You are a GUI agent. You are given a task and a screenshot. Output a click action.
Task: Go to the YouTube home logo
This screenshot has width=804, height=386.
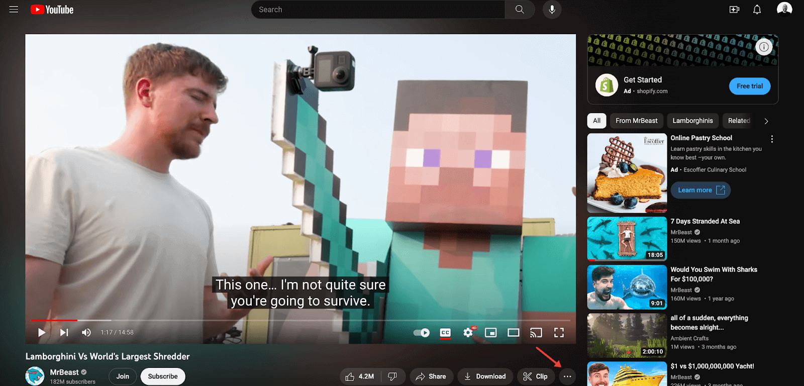[x=52, y=10]
